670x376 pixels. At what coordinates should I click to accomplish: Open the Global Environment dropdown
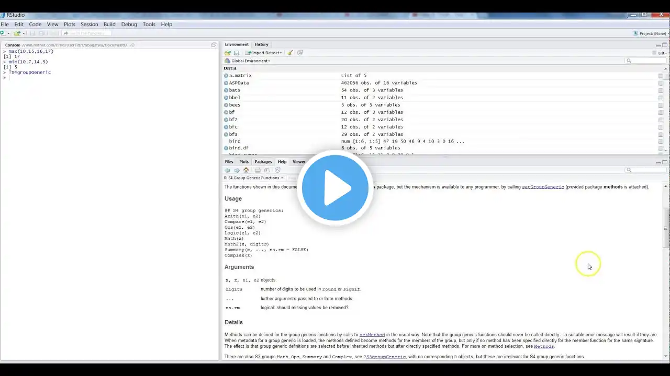click(248, 61)
